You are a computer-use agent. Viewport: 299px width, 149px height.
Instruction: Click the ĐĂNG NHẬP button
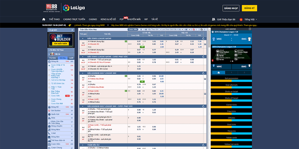[x=231, y=8]
